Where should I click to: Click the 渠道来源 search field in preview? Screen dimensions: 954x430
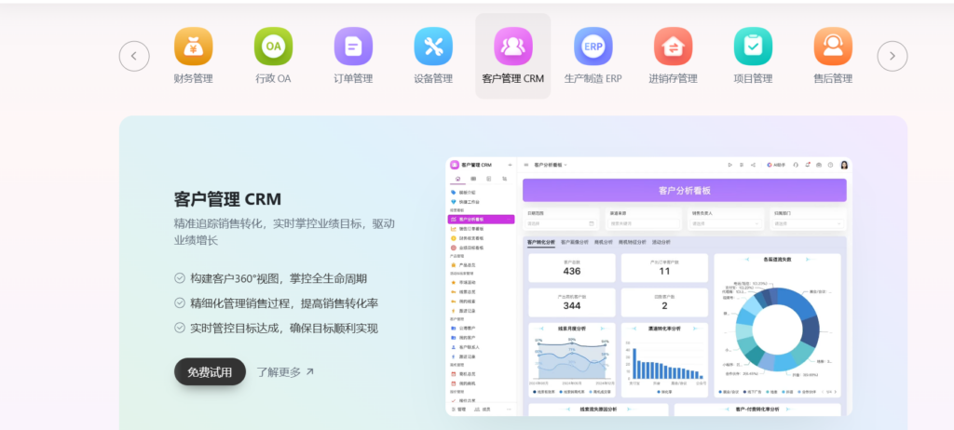pos(643,223)
